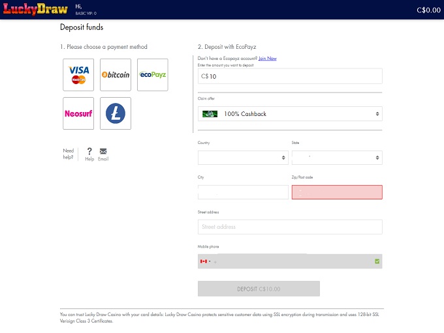Click green checkmark in mobile phone field
The height and width of the screenshot is (333, 444).
[x=377, y=261]
